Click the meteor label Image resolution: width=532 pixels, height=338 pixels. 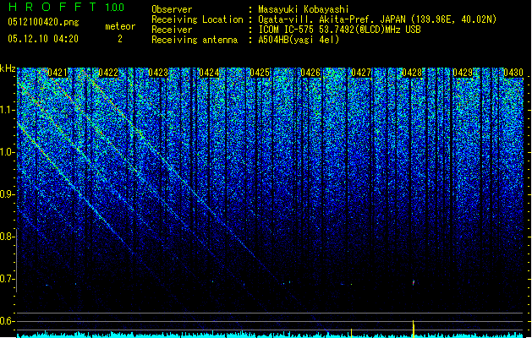[120, 26]
